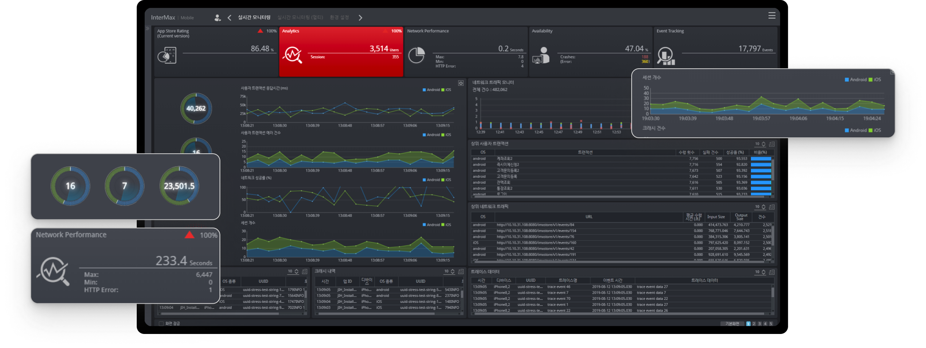Change the row count stepper of 트레이스 데이터
Image resolution: width=926 pixels, height=348 pixels.
coord(763,272)
